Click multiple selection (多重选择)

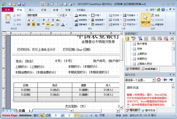157,24
